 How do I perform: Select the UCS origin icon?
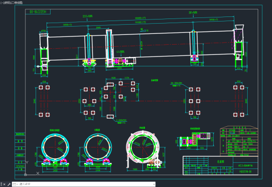coord(25,175)
